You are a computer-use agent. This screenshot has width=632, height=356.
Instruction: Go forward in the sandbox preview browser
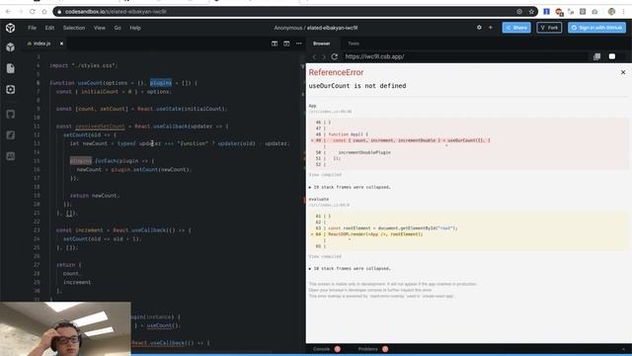coord(323,57)
